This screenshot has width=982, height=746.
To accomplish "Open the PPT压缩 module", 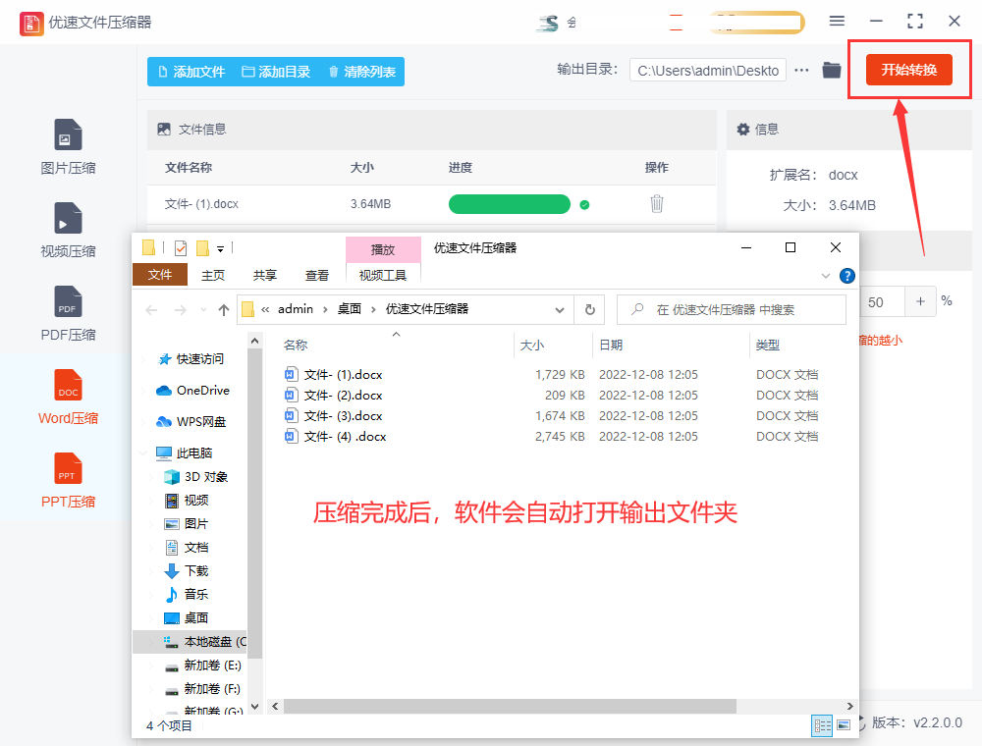I will pyautogui.click(x=68, y=480).
